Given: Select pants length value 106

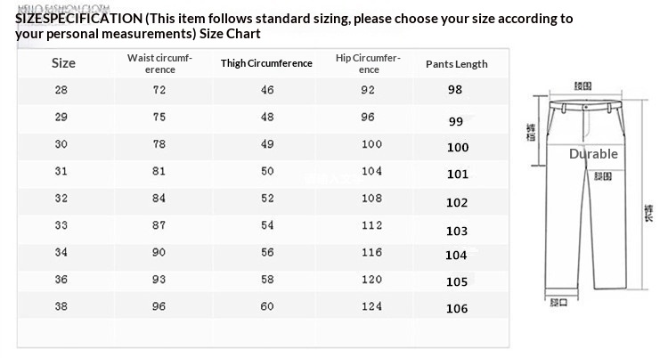Looking at the screenshot, I should (x=457, y=309).
